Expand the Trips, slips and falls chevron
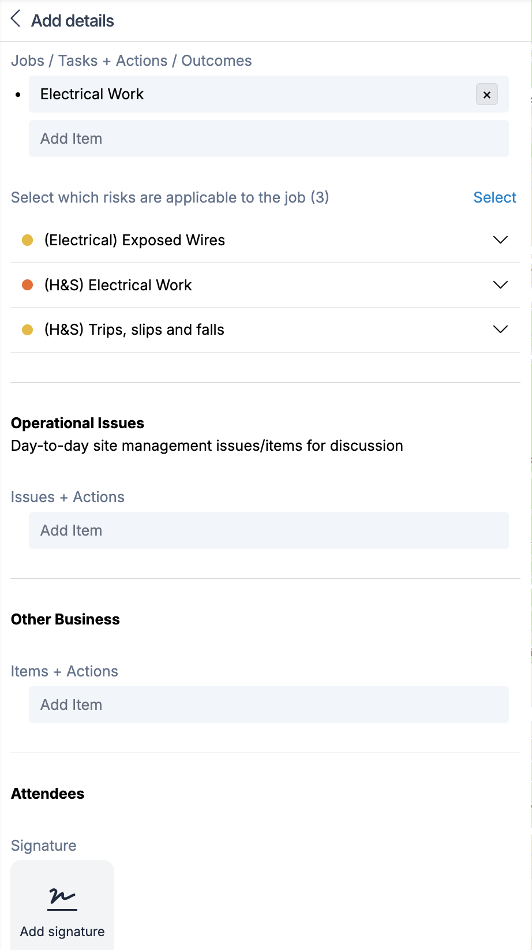The height and width of the screenshot is (950, 532). click(x=500, y=330)
